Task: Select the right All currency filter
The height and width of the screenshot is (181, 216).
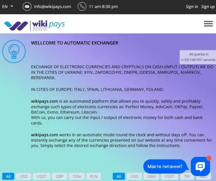Action: 119,176
